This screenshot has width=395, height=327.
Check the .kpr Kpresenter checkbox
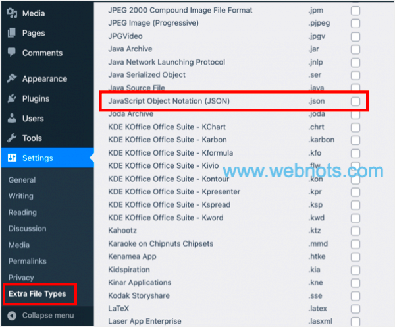(x=355, y=193)
